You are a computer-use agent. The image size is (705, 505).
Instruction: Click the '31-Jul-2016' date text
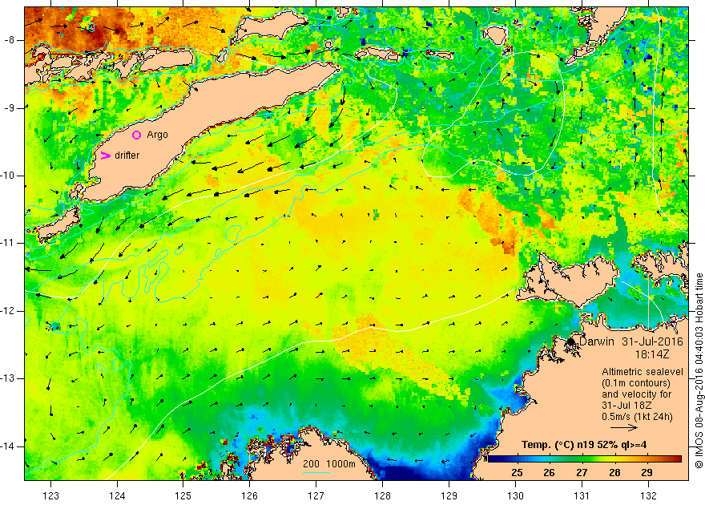pyautogui.click(x=652, y=341)
